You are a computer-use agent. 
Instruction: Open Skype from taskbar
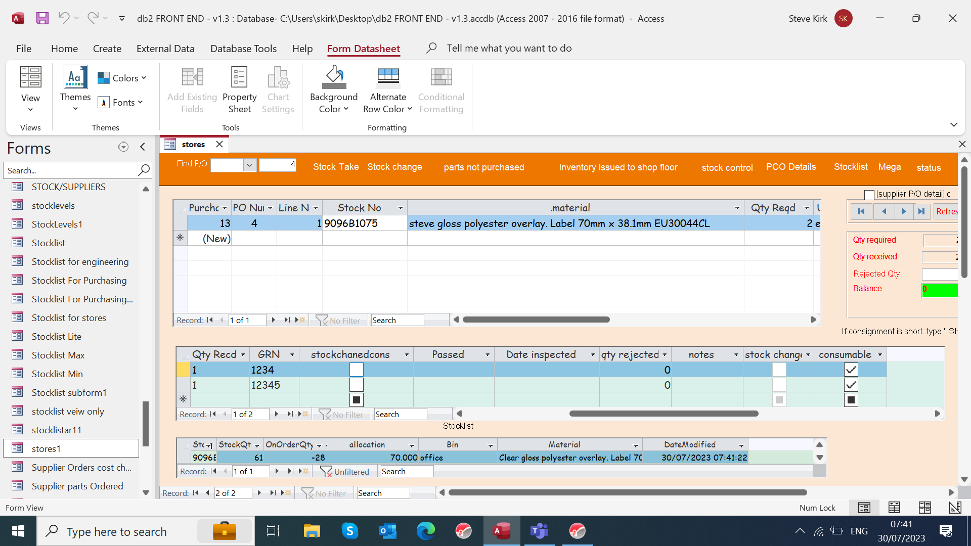point(350,531)
